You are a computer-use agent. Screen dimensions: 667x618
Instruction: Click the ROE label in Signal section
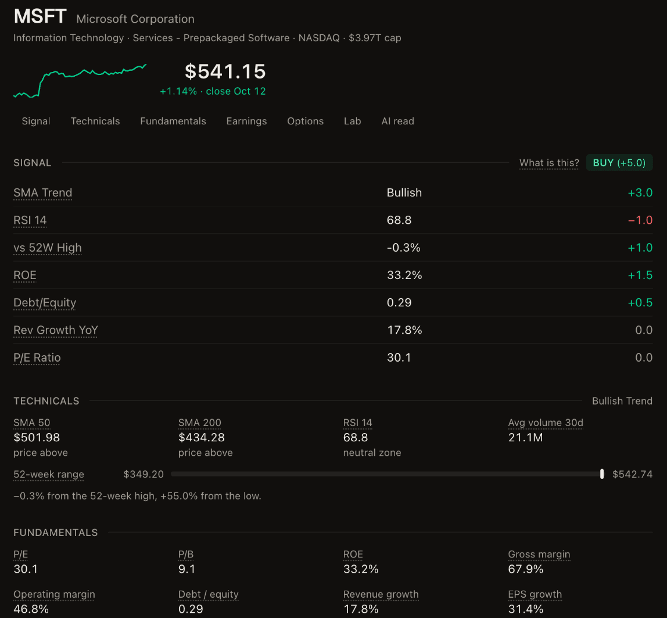click(25, 276)
